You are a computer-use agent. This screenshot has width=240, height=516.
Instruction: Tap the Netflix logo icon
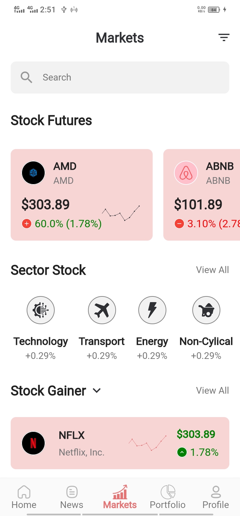[x=33, y=443]
